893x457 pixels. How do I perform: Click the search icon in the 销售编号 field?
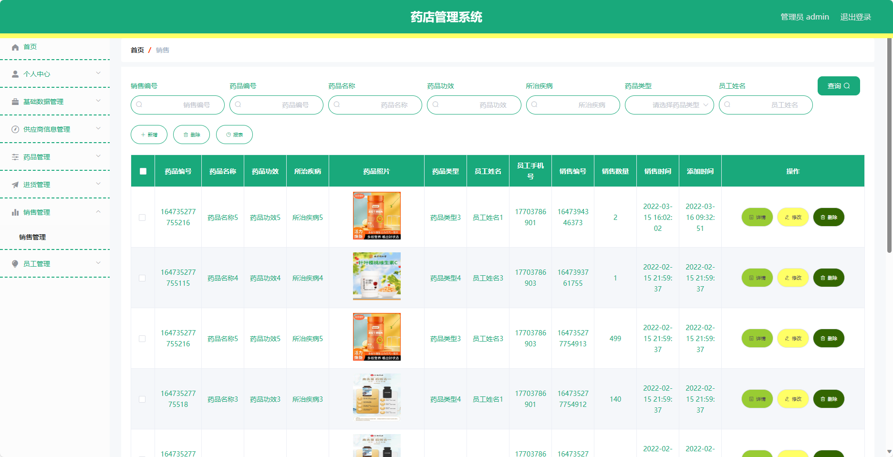click(x=139, y=104)
